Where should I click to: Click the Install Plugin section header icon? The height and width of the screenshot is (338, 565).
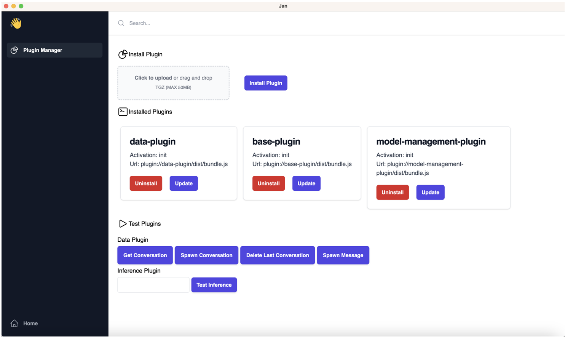pyautogui.click(x=123, y=54)
